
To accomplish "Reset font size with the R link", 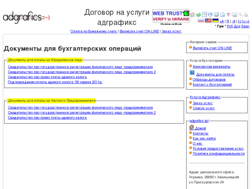I will (x=228, y=21).
